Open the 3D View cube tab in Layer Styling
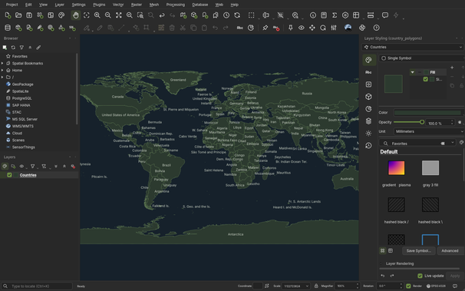The image size is (465, 291). click(x=368, y=97)
